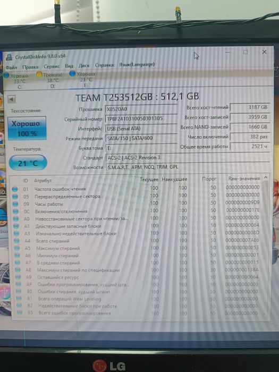Click status circle for attribute 0C
Screen dimensions: 279x372
tap(15, 212)
